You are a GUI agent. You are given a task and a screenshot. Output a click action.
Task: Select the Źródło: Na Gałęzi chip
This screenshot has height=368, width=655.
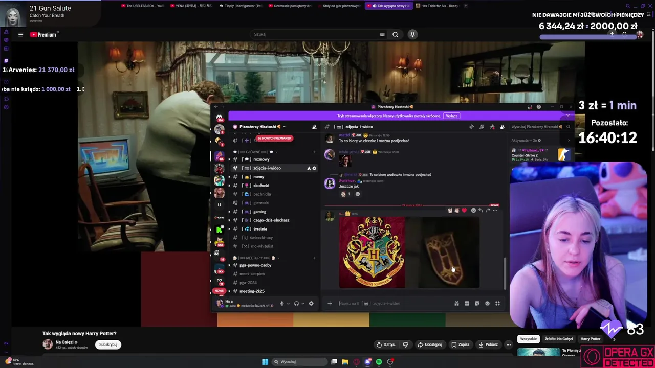pos(558,339)
